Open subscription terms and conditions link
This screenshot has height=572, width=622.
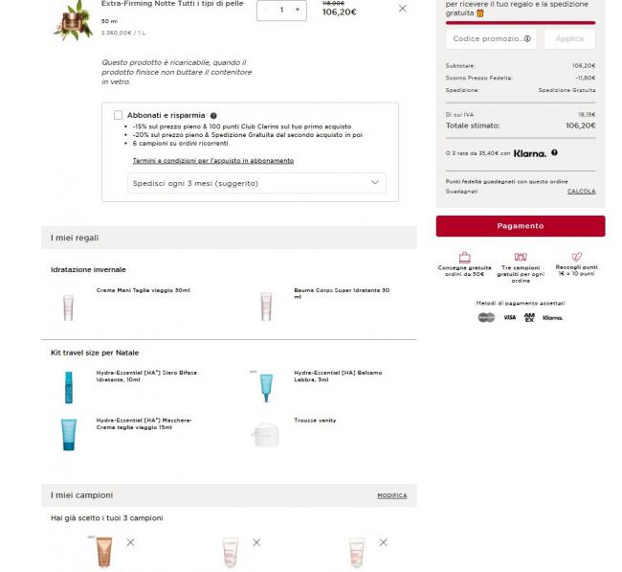tap(213, 160)
